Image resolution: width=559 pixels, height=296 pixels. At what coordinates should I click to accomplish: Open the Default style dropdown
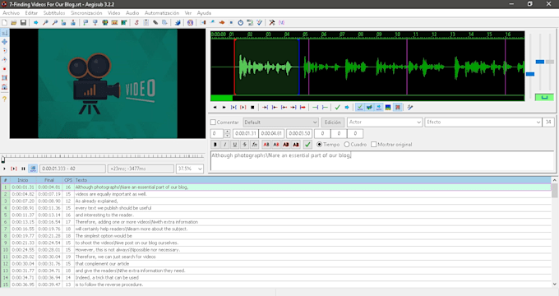click(x=280, y=123)
